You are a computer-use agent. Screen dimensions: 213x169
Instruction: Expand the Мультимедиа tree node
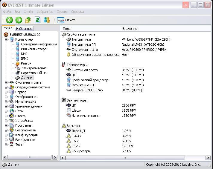click(x=6, y=102)
